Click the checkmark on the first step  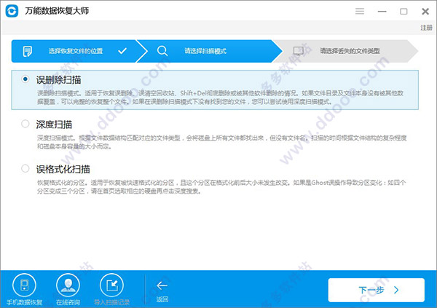(x=122, y=51)
